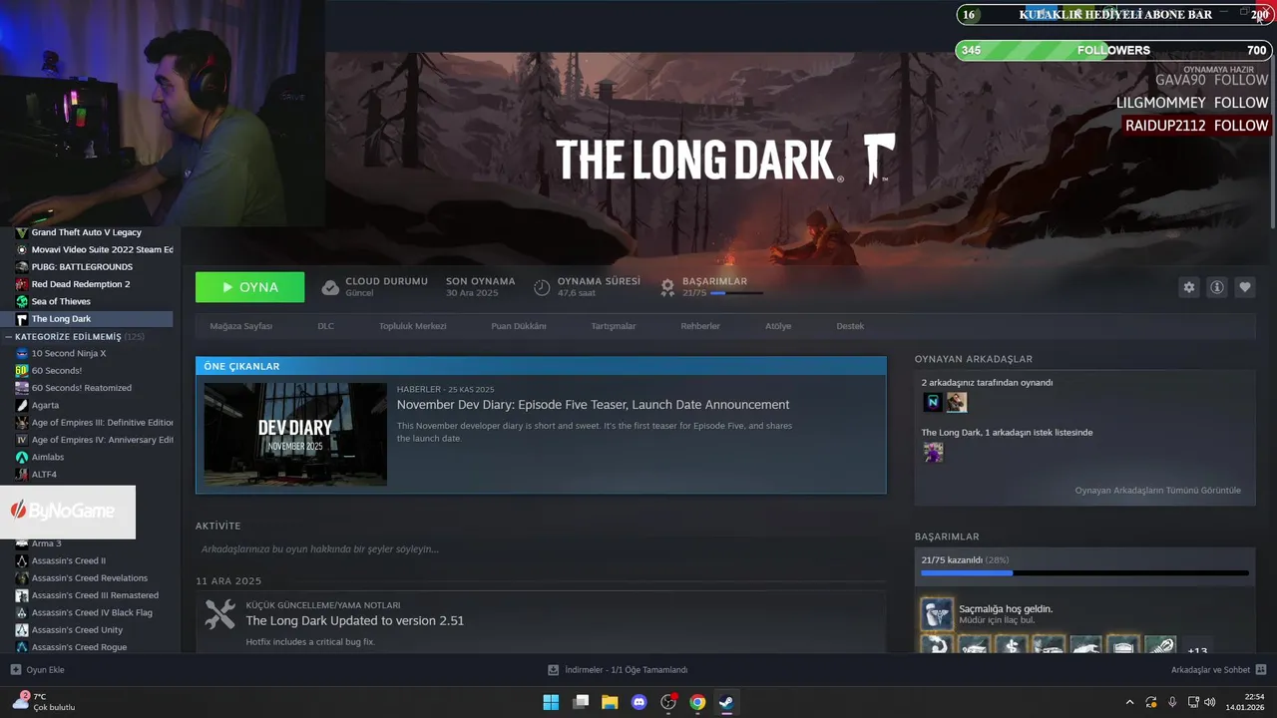This screenshot has height=718, width=1277.
Task: Select Age of Empires IV: Anniversary Edition
Action: tap(94, 440)
